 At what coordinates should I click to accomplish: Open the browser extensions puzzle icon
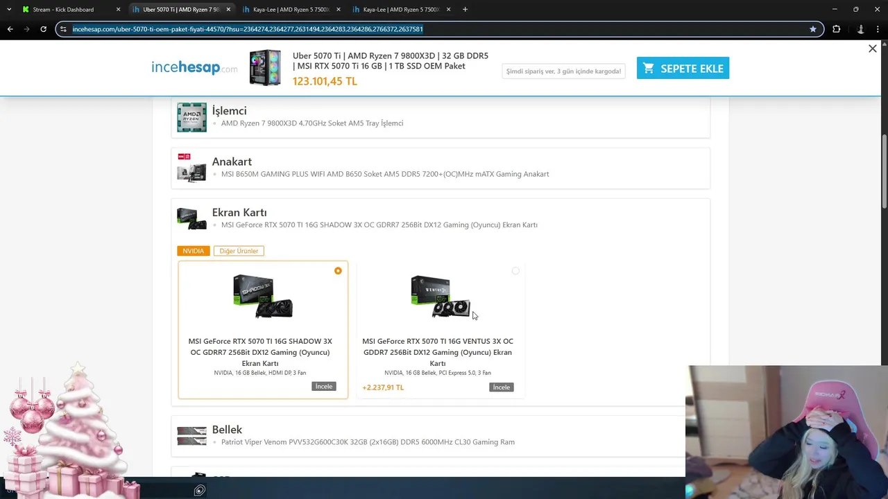click(x=836, y=29)
